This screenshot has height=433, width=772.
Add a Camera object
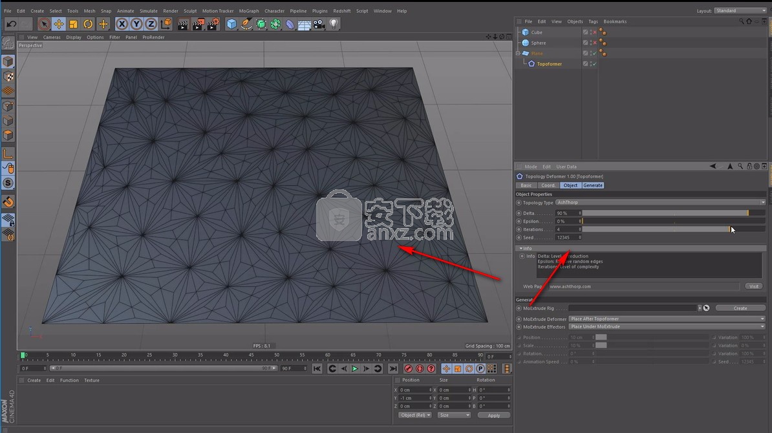[319, 24]
